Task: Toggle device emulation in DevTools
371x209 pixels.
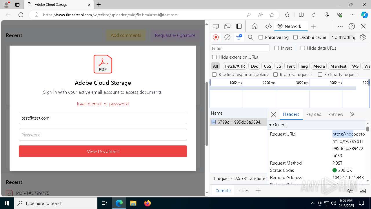Action: pos(228,26)
